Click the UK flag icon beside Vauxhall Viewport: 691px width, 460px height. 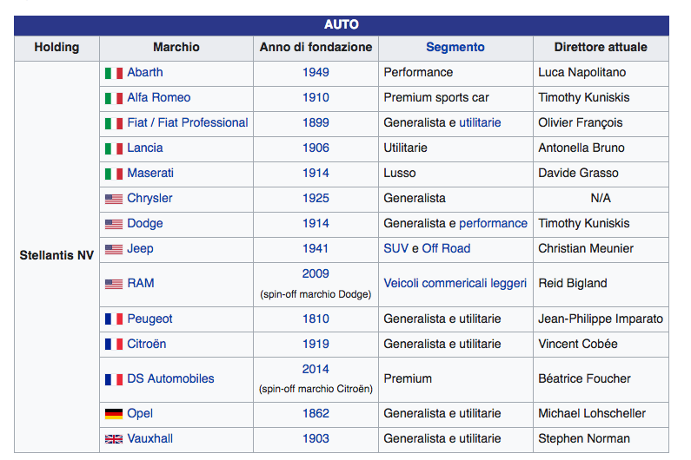114,439
